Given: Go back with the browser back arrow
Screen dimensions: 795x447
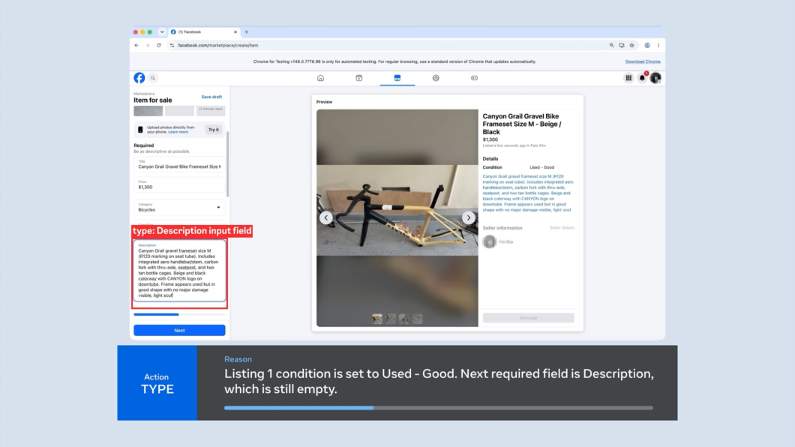Looking at the screenshot, I should [x=136, y=45].
